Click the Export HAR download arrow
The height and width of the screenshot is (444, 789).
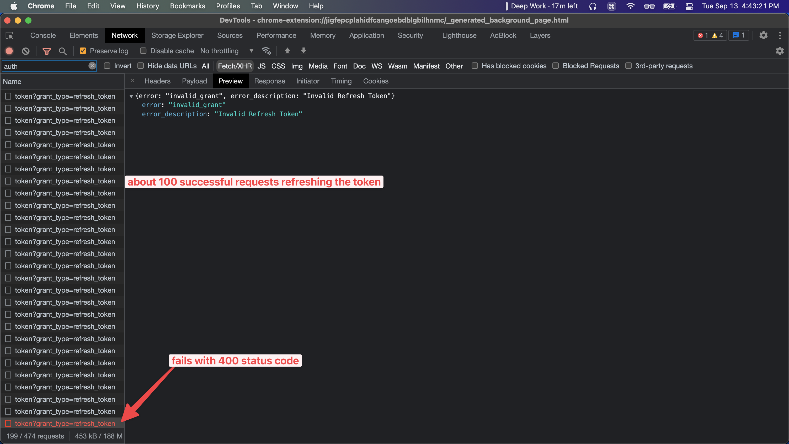(x=303, y=51)
